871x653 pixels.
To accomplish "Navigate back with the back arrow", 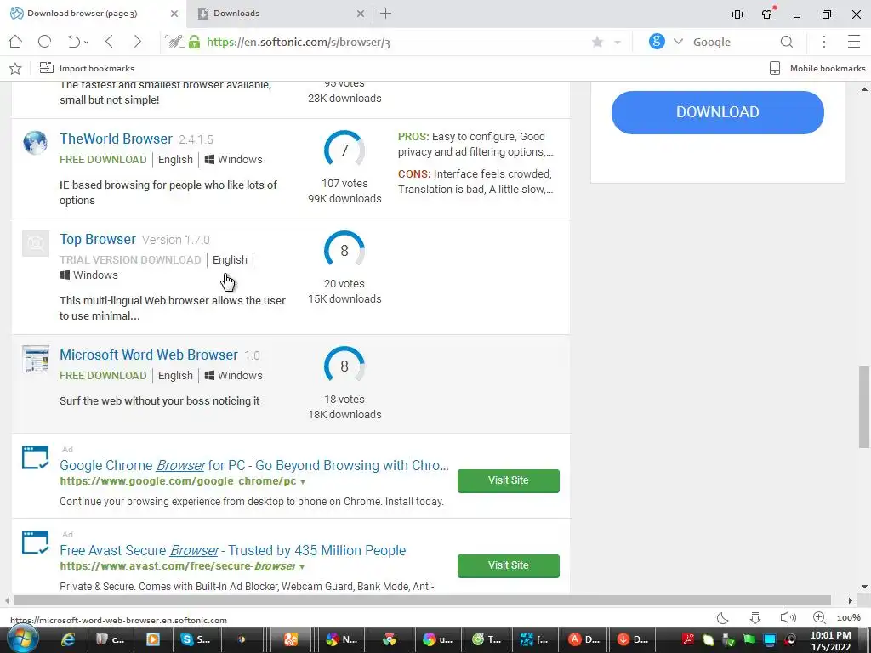I will pyautogui.click(x=110, y=42).
